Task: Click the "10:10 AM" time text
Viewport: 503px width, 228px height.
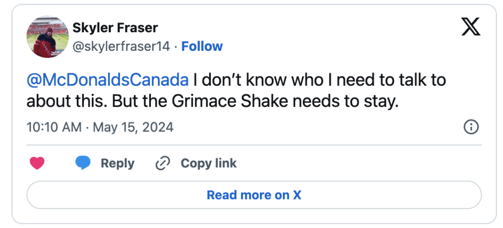Action: 54,127
